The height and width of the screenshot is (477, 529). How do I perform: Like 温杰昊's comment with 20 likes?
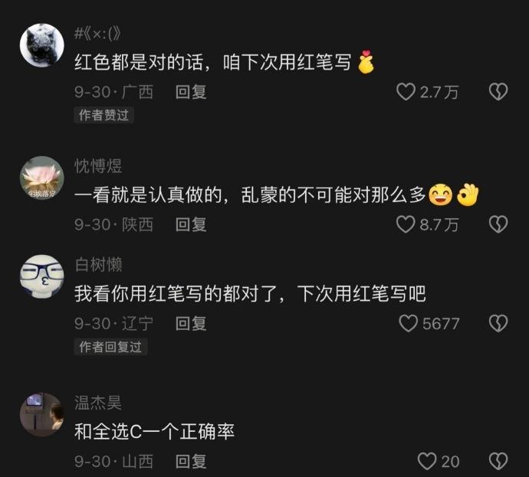coord(427,461)
